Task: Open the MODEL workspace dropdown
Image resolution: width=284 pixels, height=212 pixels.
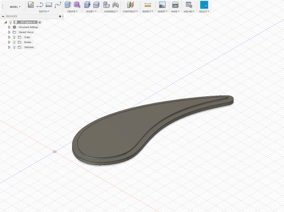Action: pos(15,7)
